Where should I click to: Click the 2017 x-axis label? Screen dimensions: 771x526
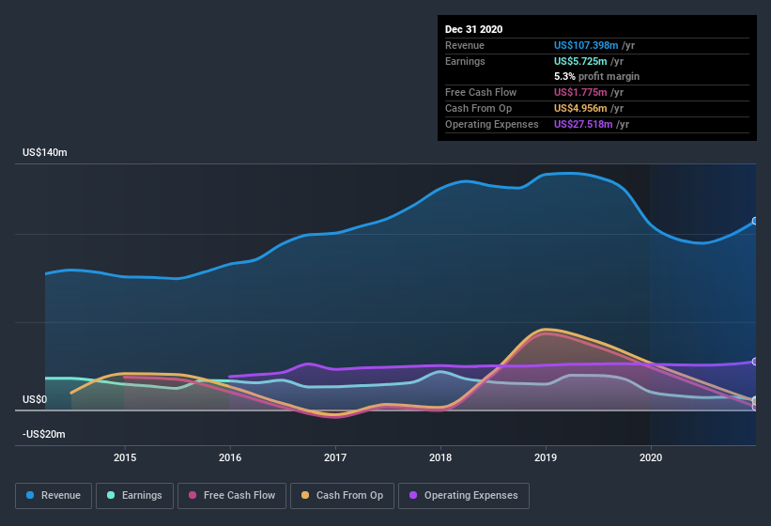tap(335, 457)
